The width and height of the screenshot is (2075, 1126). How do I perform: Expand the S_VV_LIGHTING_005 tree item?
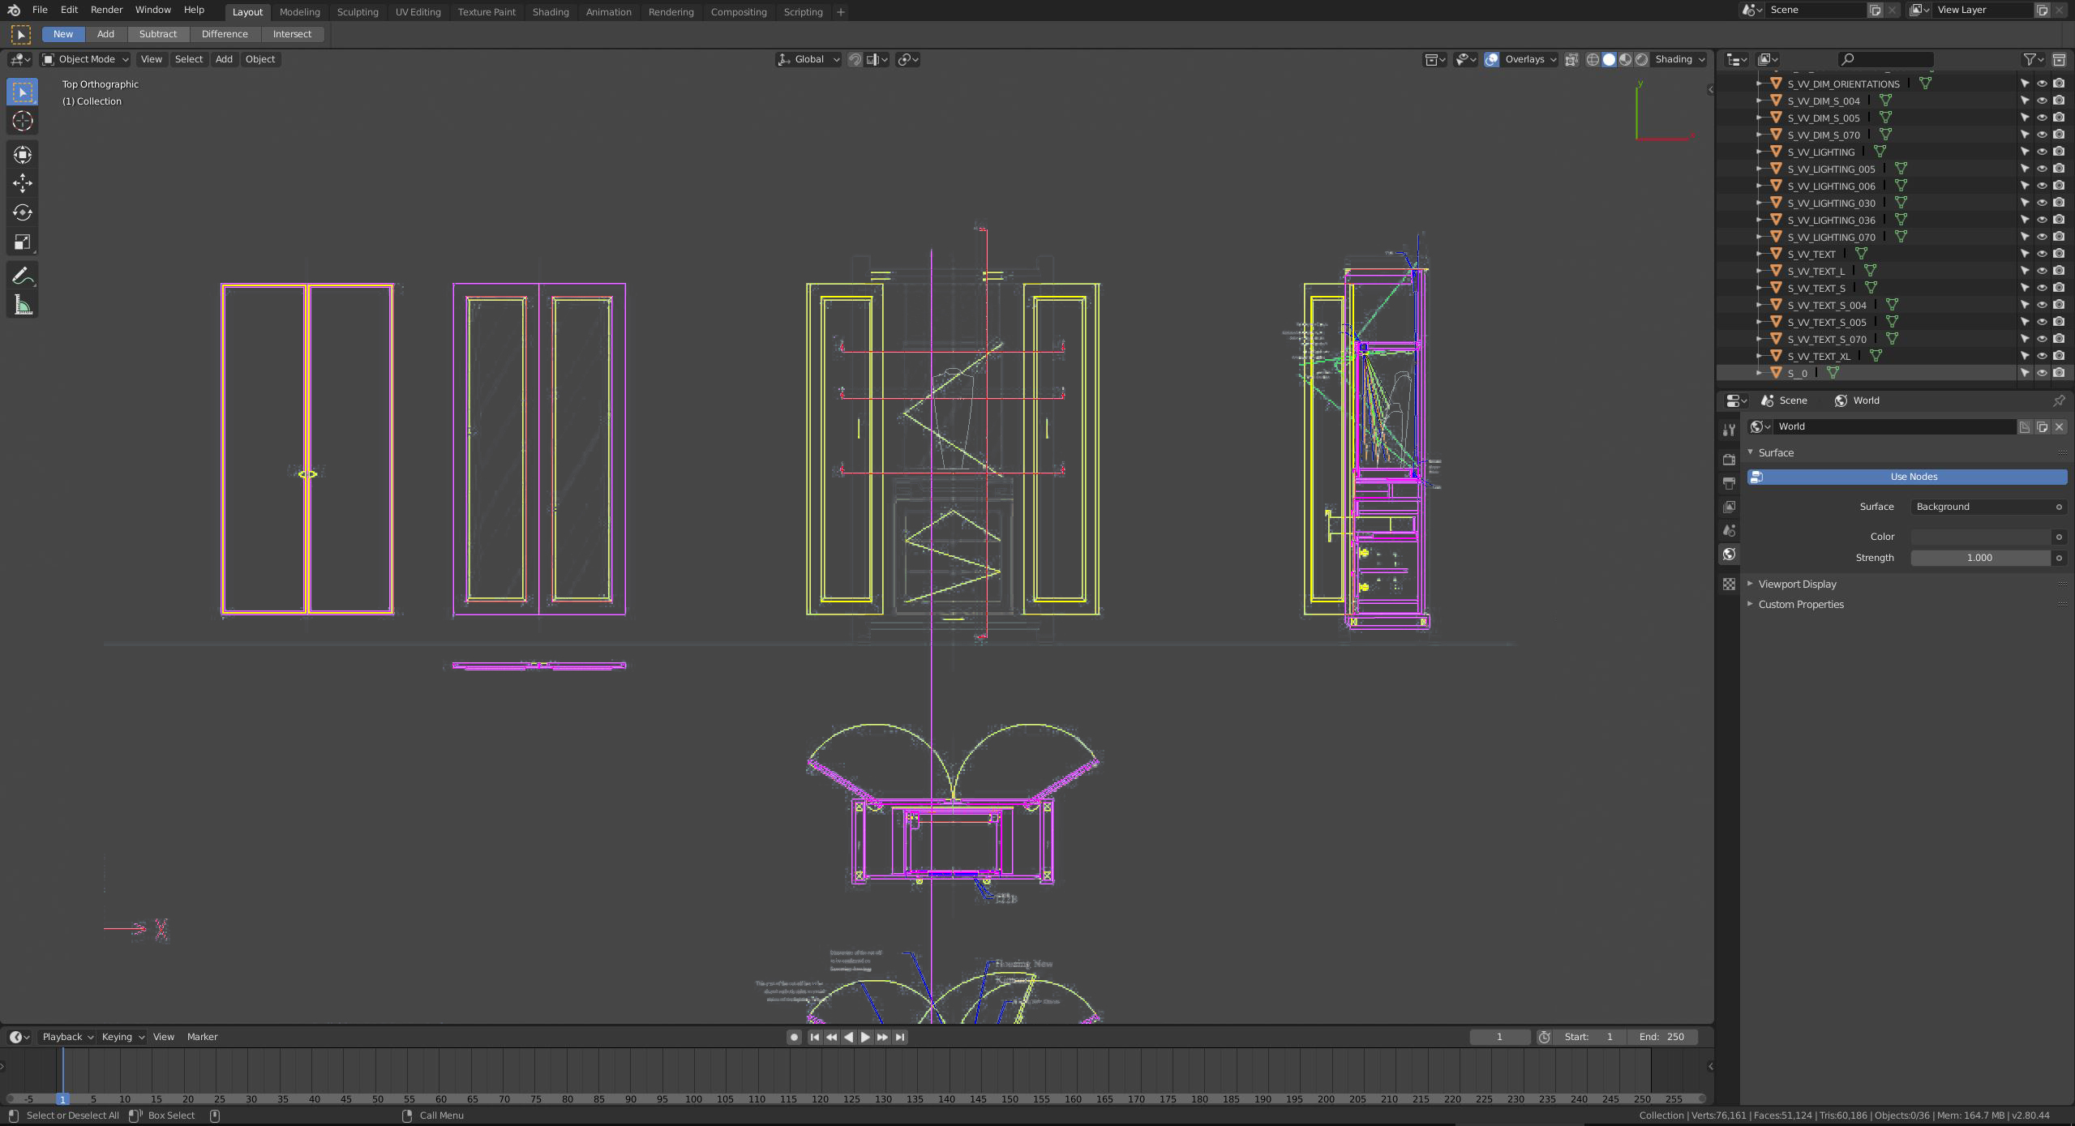tap(1759, 169)
